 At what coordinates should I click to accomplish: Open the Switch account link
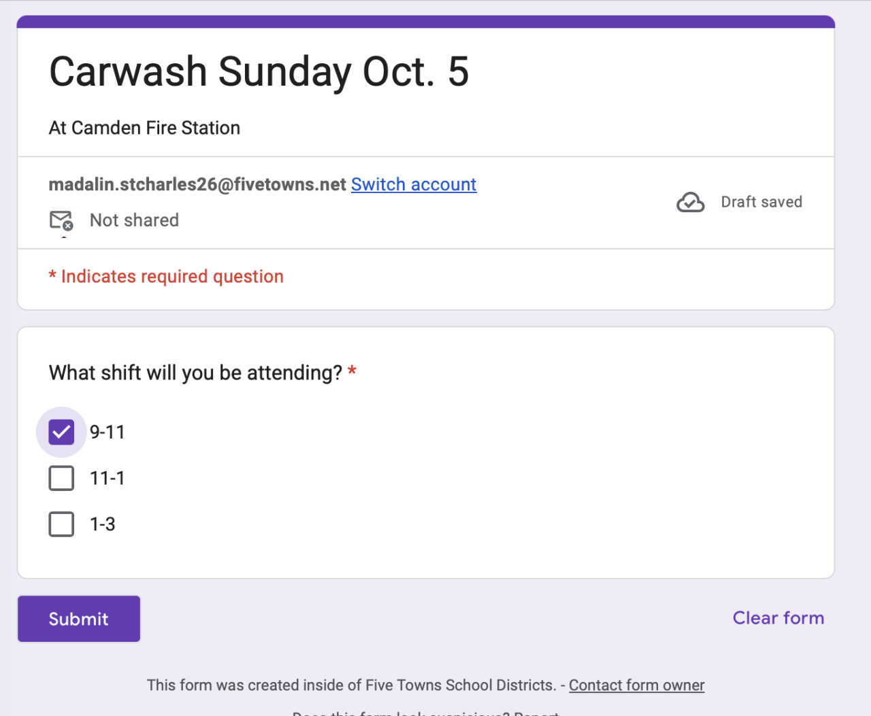pos(413,184)
